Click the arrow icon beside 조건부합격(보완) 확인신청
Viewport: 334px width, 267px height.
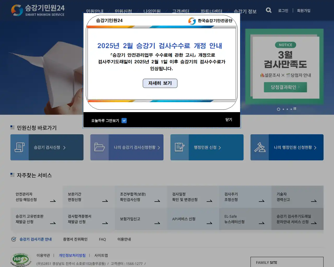[x=157, y=201]
